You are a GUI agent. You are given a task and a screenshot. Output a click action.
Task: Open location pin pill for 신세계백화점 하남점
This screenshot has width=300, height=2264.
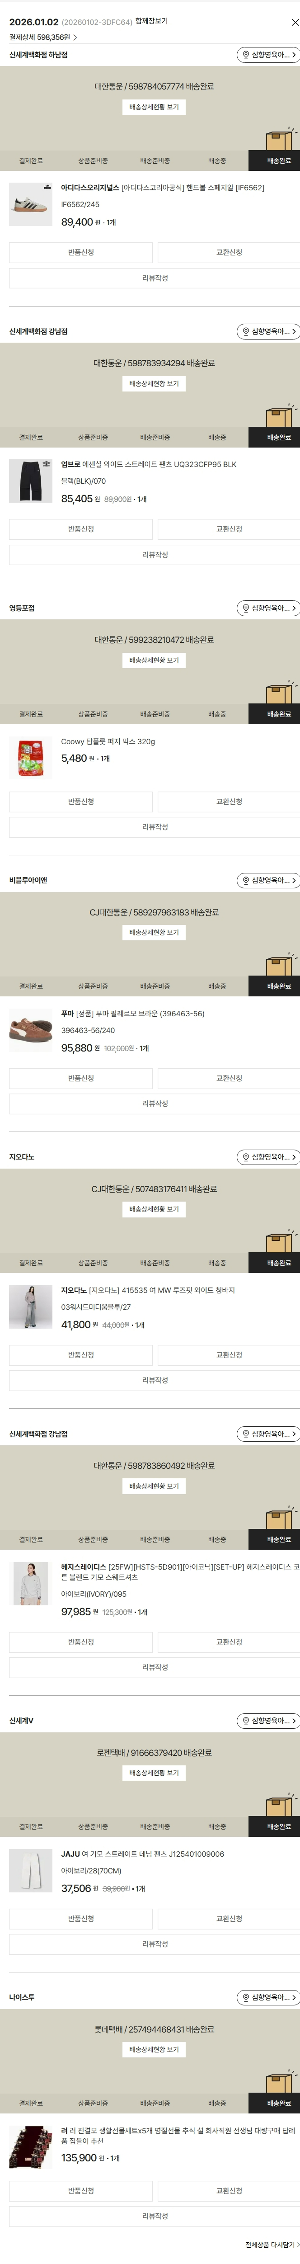point(268,55)
